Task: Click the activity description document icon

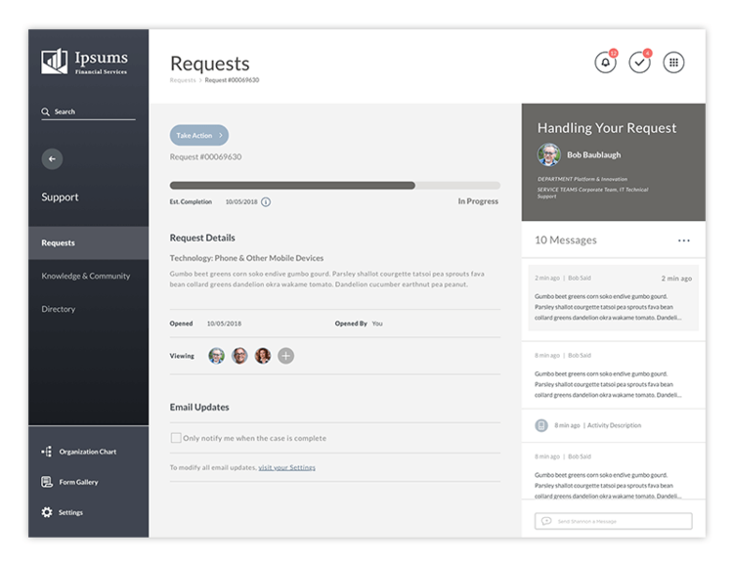Action: (541, 425)
